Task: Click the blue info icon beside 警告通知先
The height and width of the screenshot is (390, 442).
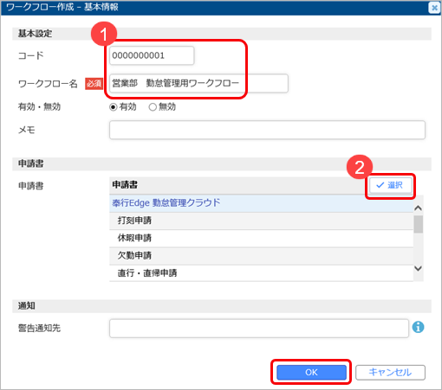Action: pyautogui.click(x=418, y=327)
